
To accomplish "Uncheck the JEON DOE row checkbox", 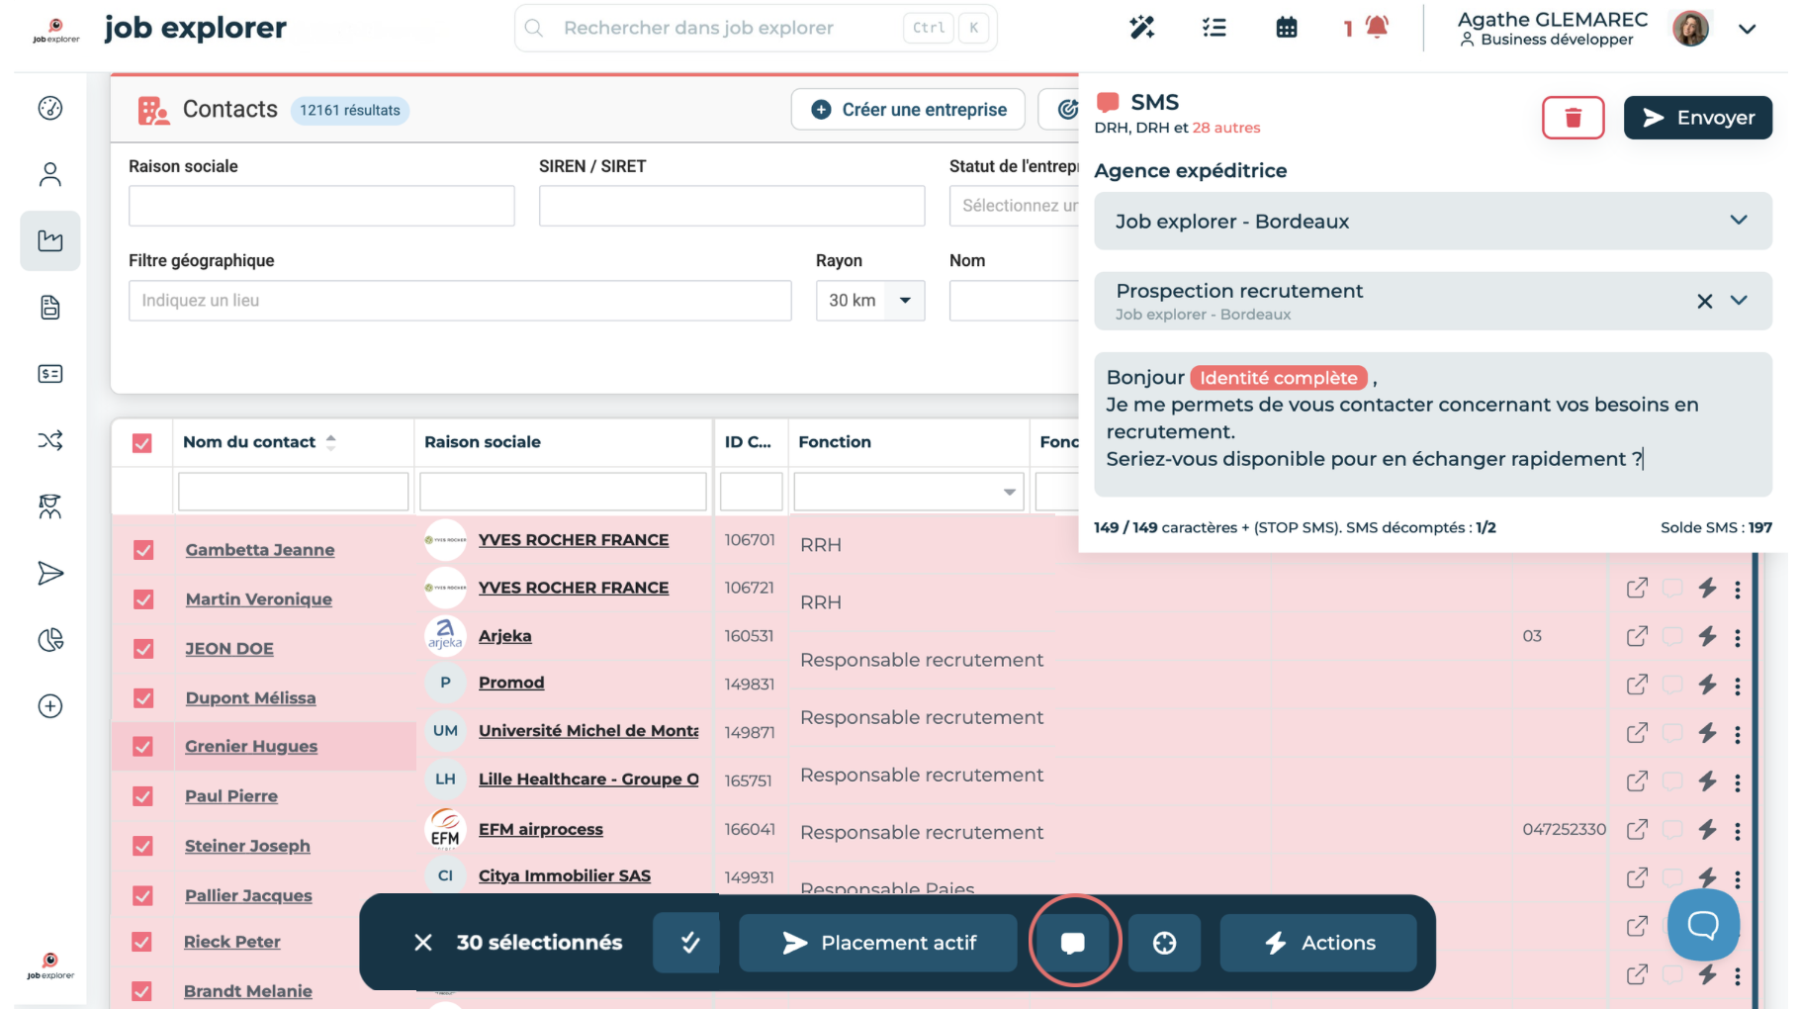I will tap(143, 649).
